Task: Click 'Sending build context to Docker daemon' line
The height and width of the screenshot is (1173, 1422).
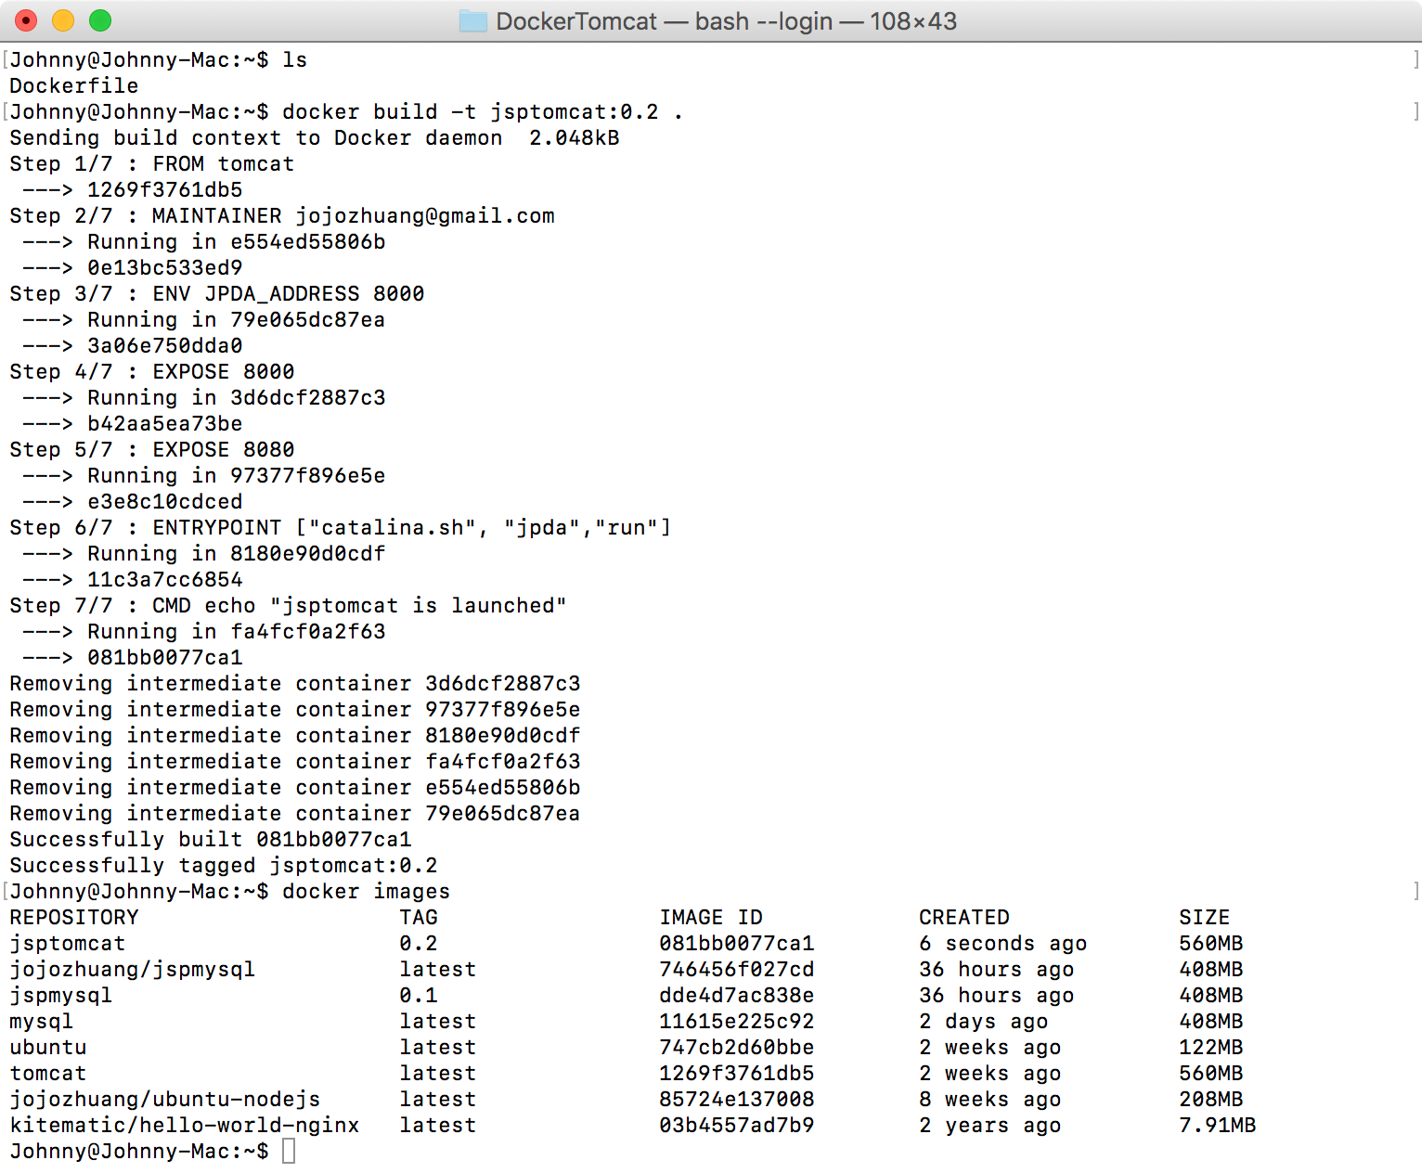Action: click(x=315, y=137)
